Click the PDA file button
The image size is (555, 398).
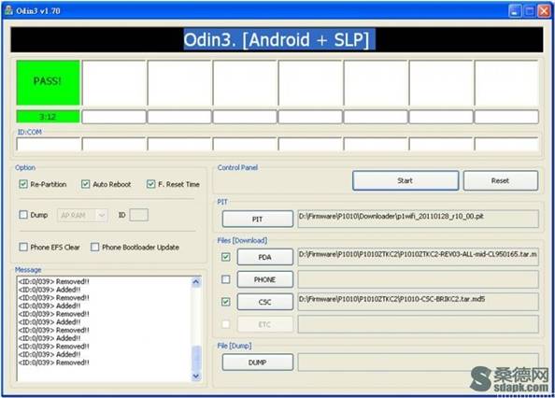[264, 257]
